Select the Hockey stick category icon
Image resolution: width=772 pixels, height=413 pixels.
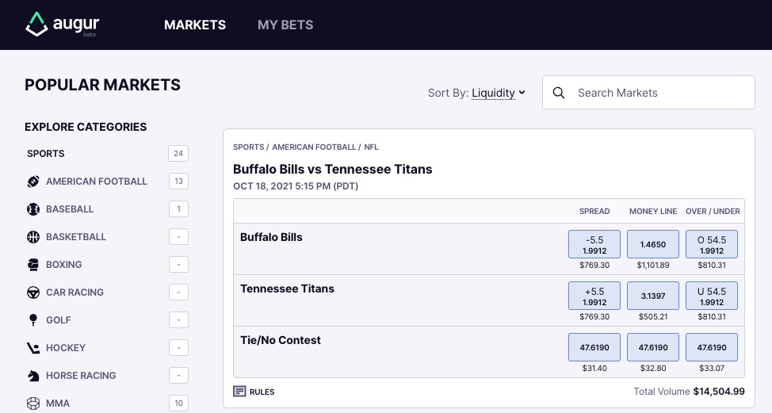(x=33, y=348)
